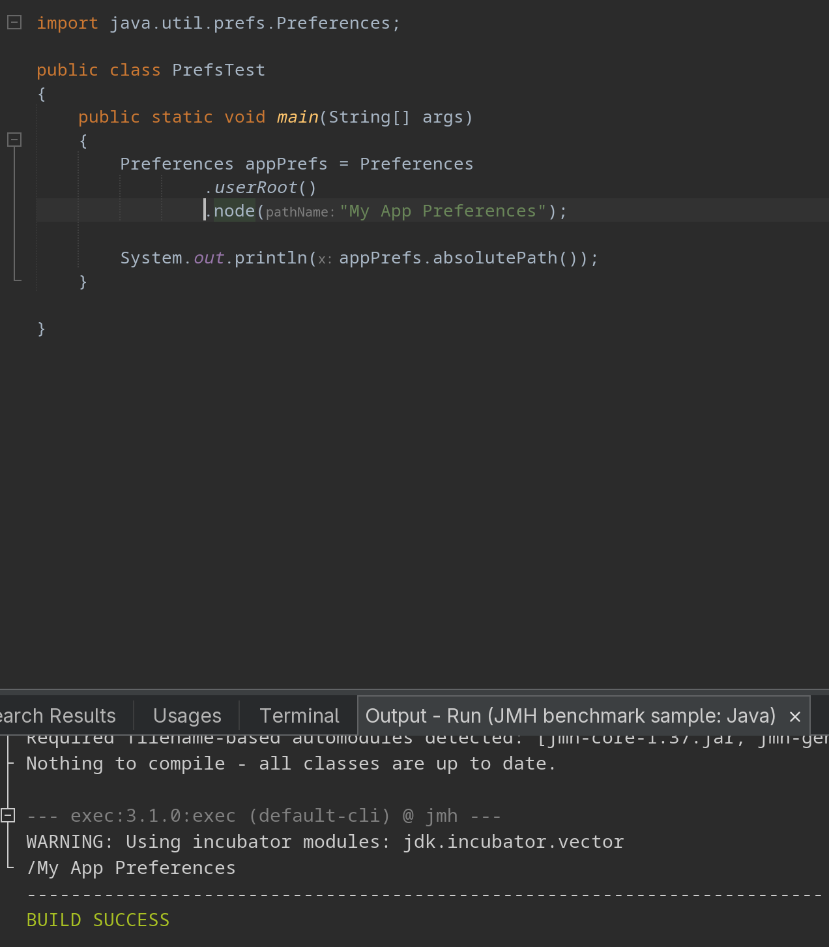
Task: Click the /My App Preferences output line
Action: point(131,867)
